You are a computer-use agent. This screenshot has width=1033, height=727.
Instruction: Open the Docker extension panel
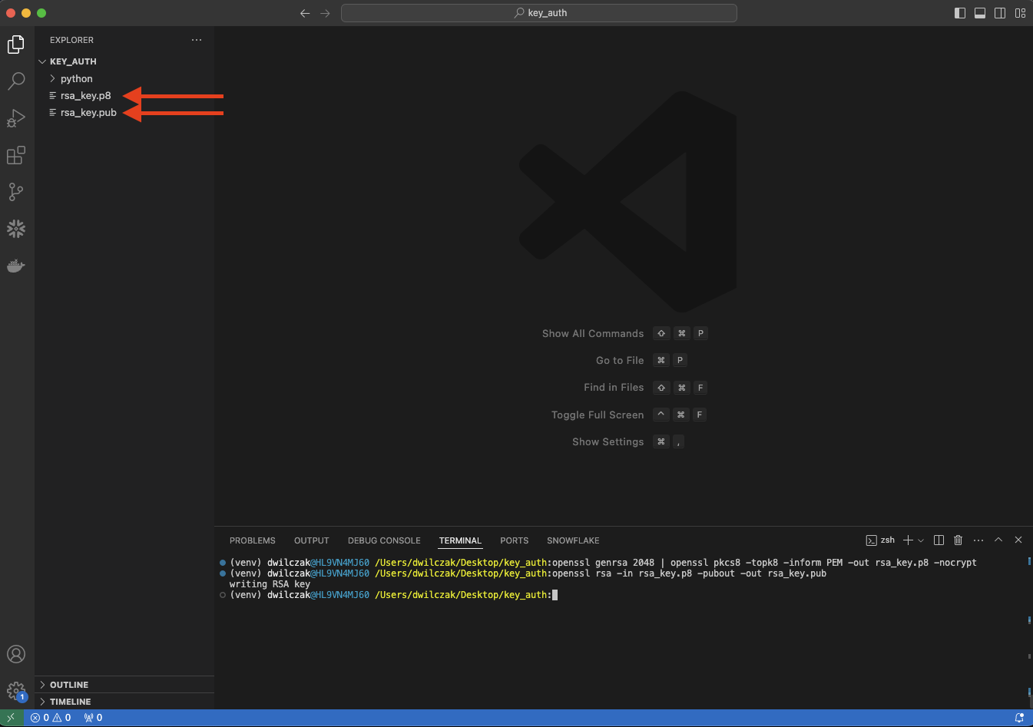[x=16, y=266]
